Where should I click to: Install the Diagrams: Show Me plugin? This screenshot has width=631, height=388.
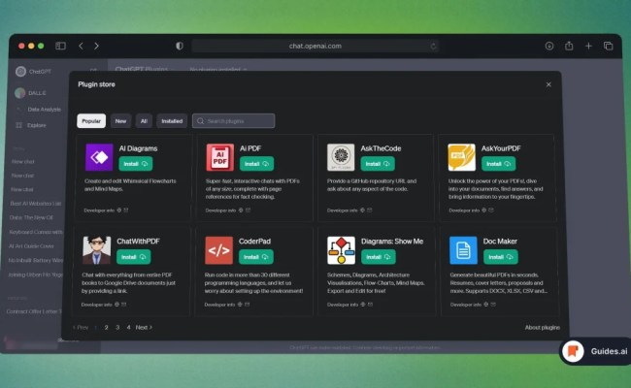point(379,257)
